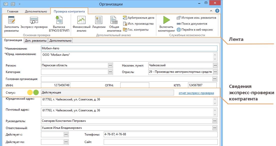This screenshot has width=276, height=146.
Task: Click the green status indicator circle
Action: [36, 92]
